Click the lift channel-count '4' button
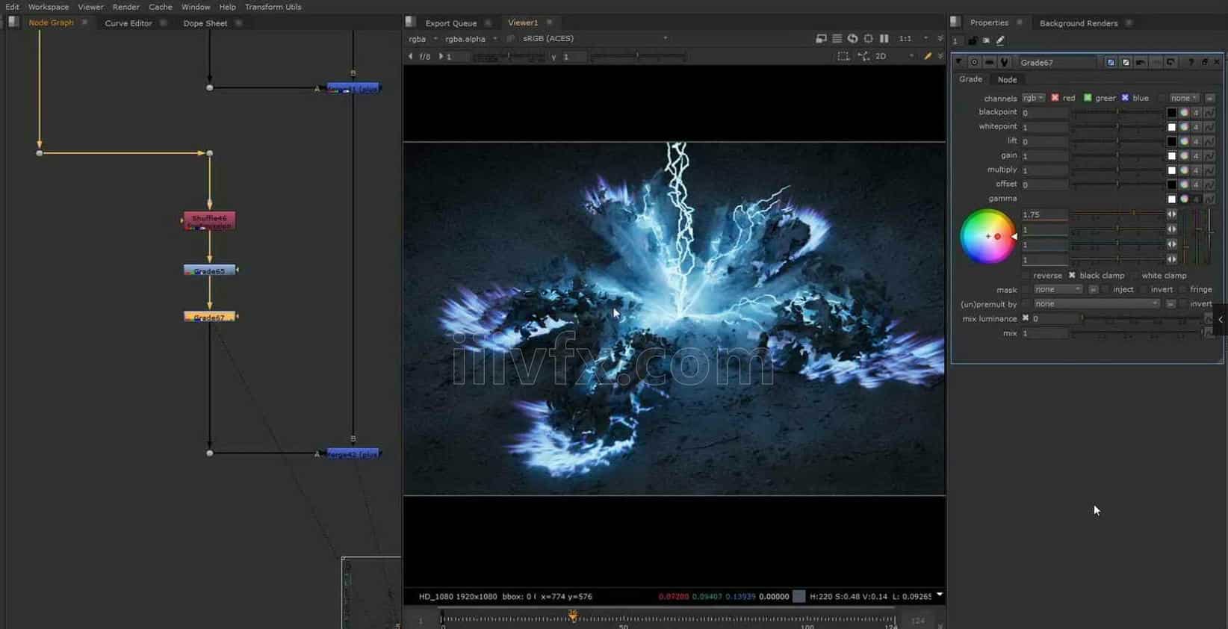Screen dimensions: 1228x629 click(1196, 141)
